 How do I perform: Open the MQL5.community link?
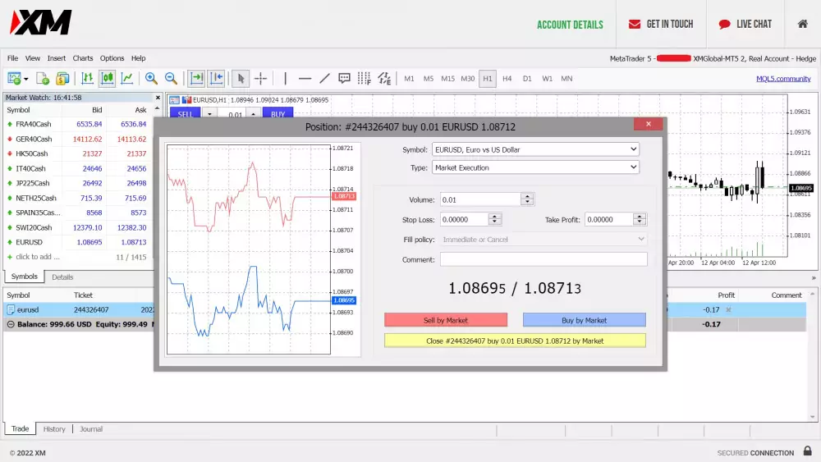[x=783, y=79]
